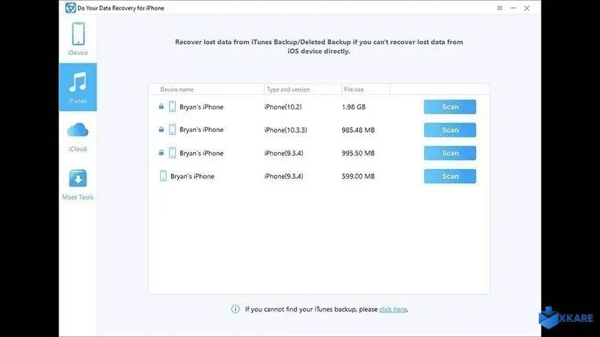Click lock icon for iPhone(10.3.3) backup
600x337 pixels.
click(x=161, y=129)
